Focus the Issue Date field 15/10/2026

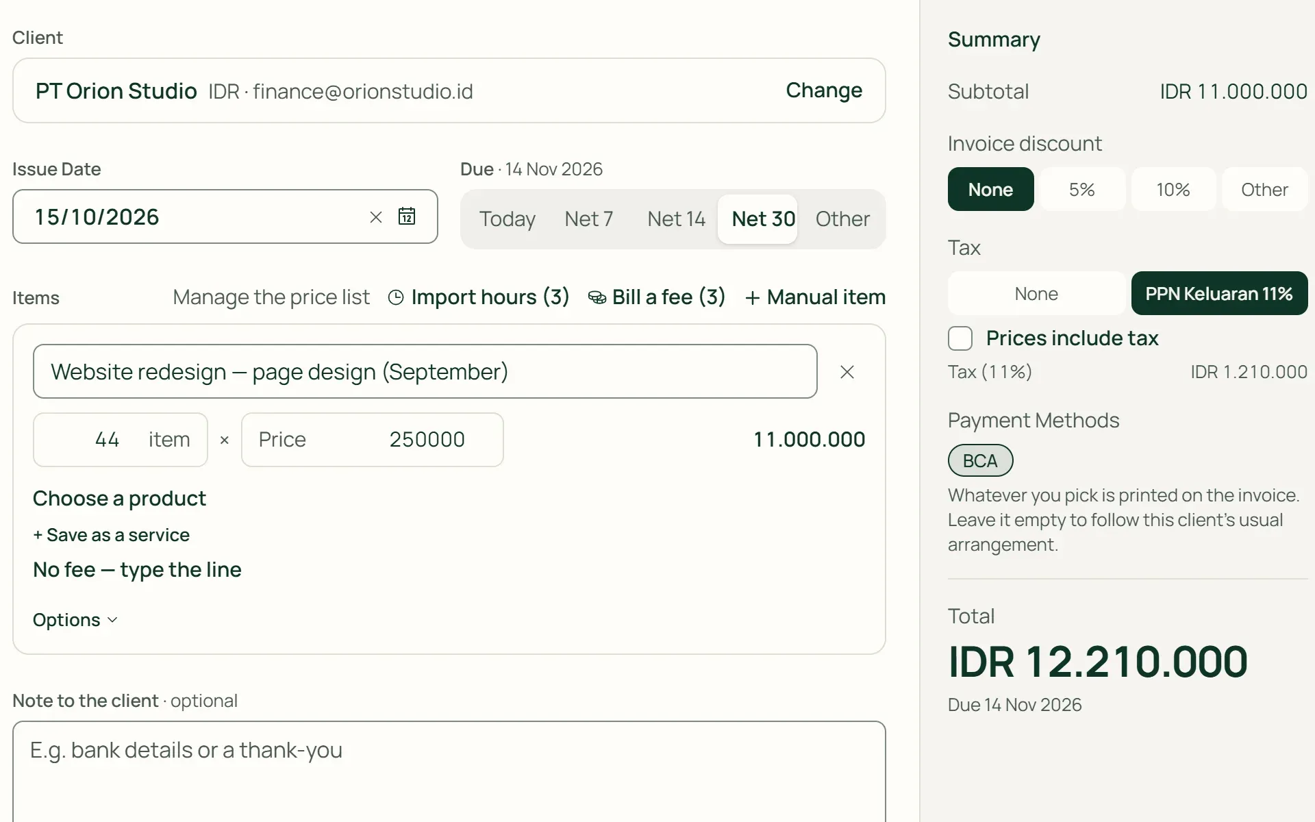225,216
